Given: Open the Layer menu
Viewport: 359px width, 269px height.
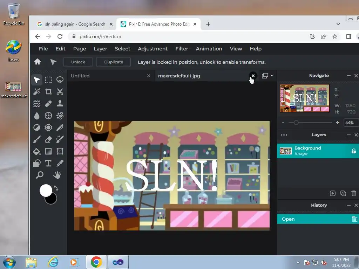Looking at the screenshot, I should coord(100,49).
